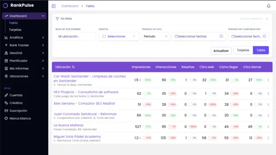276x155 pixels.
Task: Click the comparison period date field
Action: tap(248, 36)
